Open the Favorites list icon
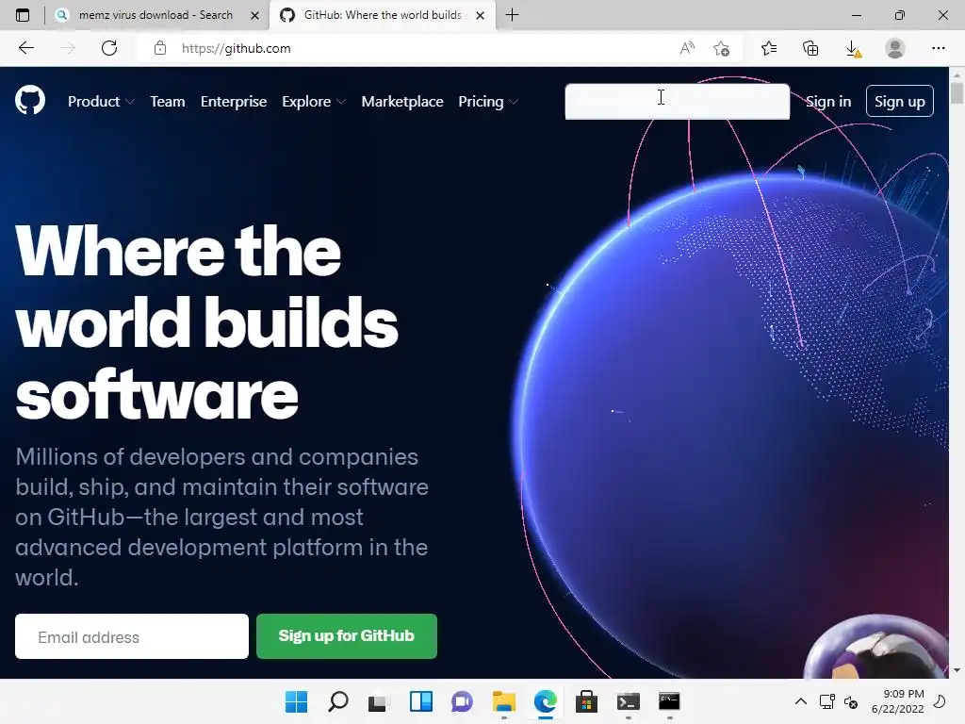 coord(769,48)
